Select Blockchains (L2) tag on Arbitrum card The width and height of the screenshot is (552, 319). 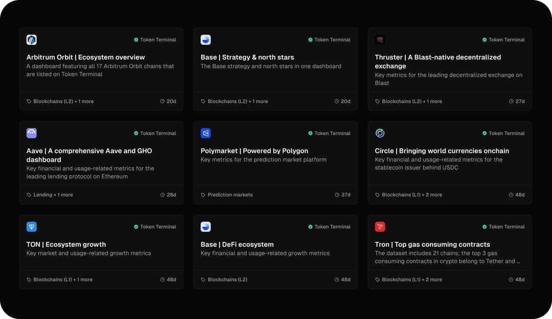pyautogui.click(x=63, y=101)
